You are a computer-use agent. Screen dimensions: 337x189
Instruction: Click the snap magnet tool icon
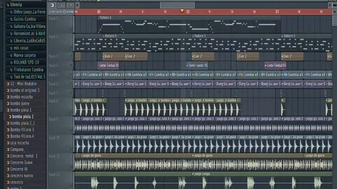point(61,5)
